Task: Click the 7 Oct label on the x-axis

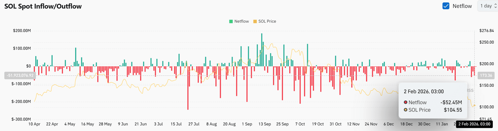Action: point(300,124)
